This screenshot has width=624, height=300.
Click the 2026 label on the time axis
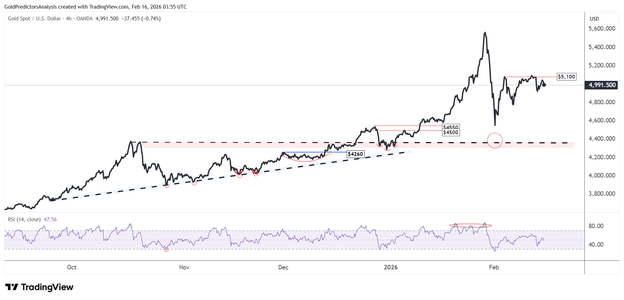click(391, 267)
